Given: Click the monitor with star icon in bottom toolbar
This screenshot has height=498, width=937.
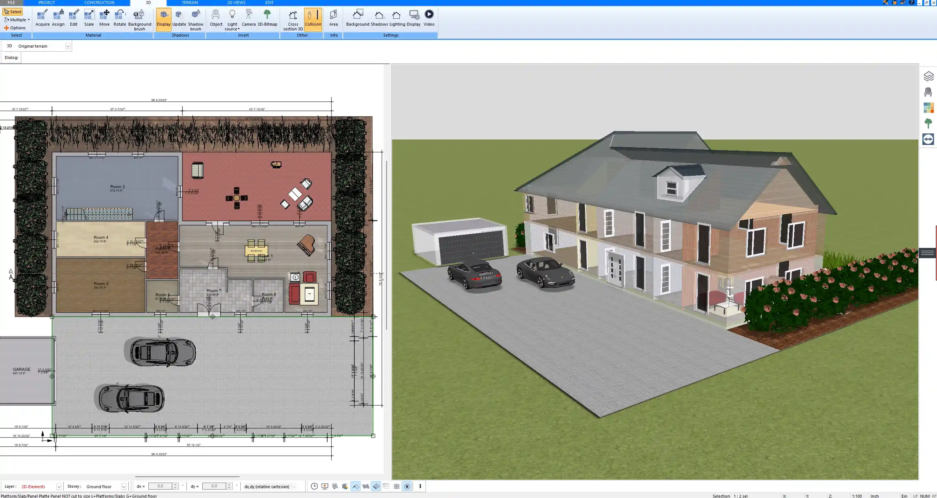Looking at the screenshot, I should point(325,486).
